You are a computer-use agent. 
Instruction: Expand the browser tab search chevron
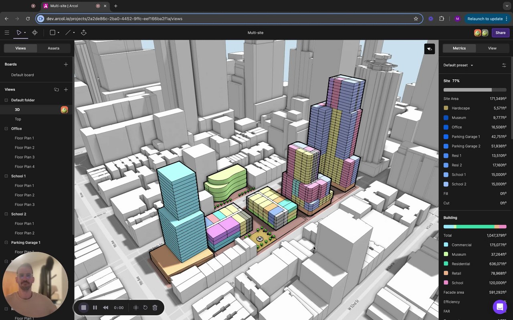click(507, 6)
